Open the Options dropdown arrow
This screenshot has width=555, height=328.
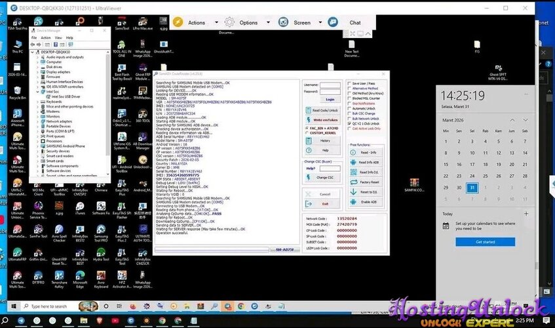[x=268, y=22]
